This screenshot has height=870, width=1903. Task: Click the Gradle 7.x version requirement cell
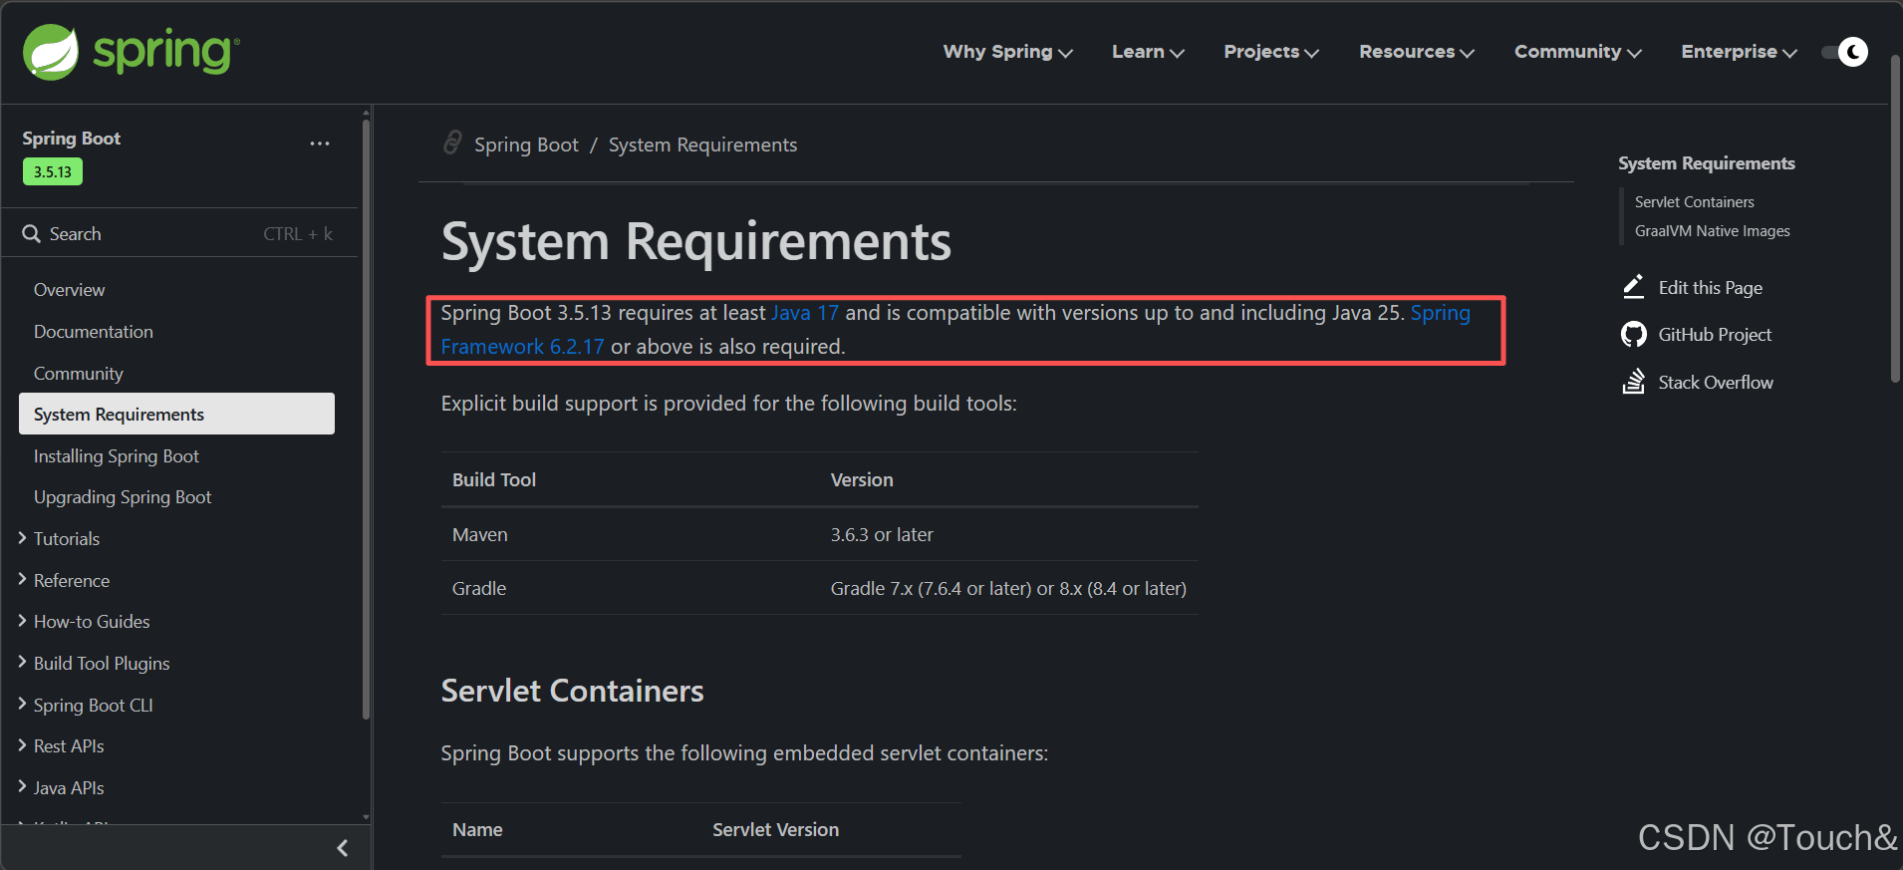1008,589
